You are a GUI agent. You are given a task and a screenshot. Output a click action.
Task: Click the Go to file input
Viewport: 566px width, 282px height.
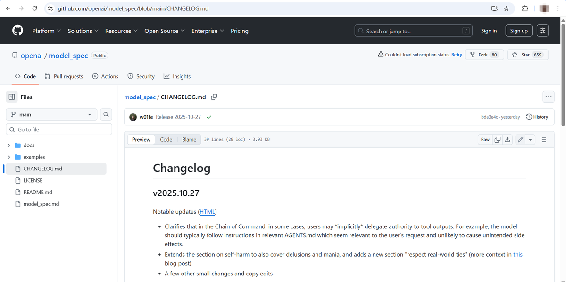point(59,129)
